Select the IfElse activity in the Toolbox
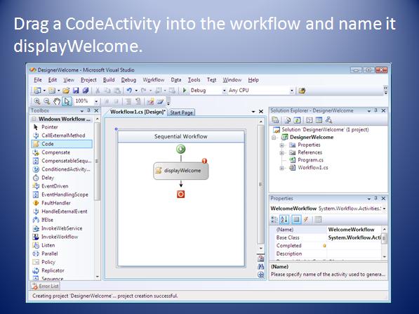The height and width of the screenshot is (314, 419). pos(47,220)
